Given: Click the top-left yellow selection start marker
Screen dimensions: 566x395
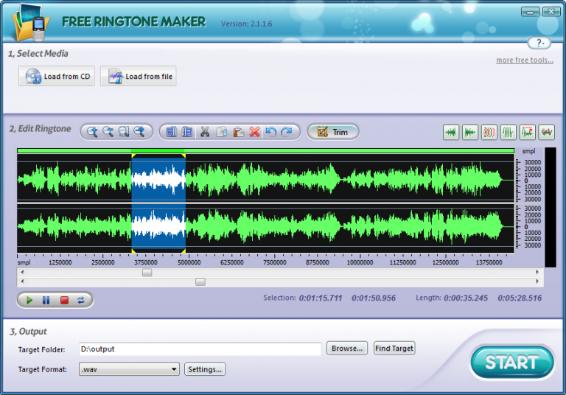Looking at the screenshot, I should [x=133, y=155].
